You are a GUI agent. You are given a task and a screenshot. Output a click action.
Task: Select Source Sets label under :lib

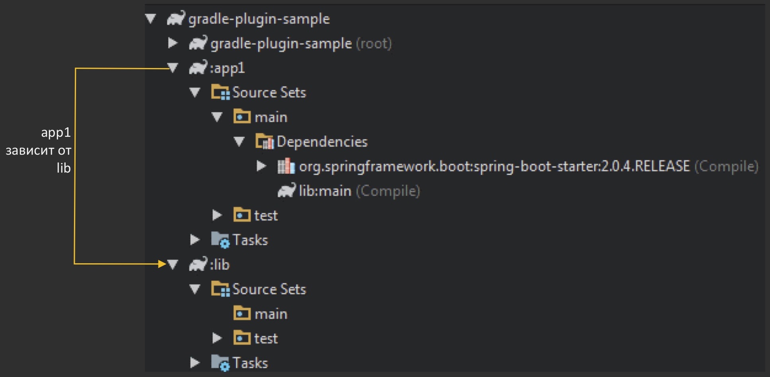(x=269, y=289)
